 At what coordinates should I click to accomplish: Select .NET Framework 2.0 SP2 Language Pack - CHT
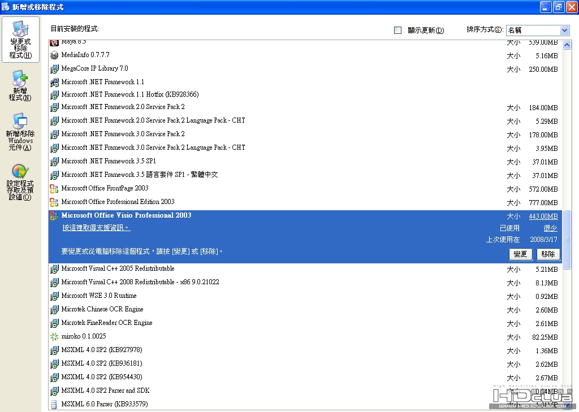[x=305, y=120]
